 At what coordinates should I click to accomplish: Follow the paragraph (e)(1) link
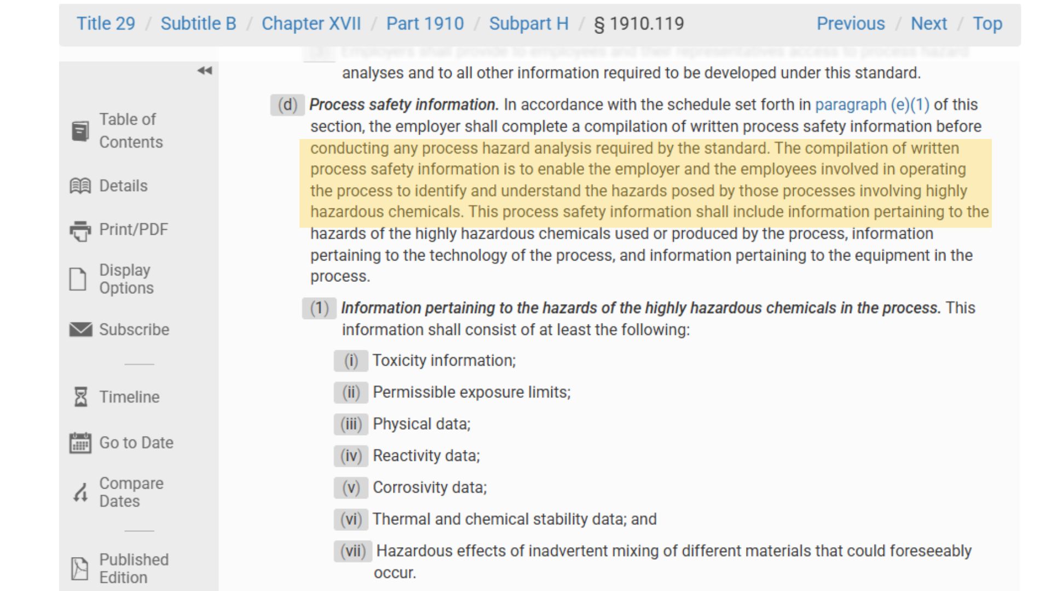(872, 105)
